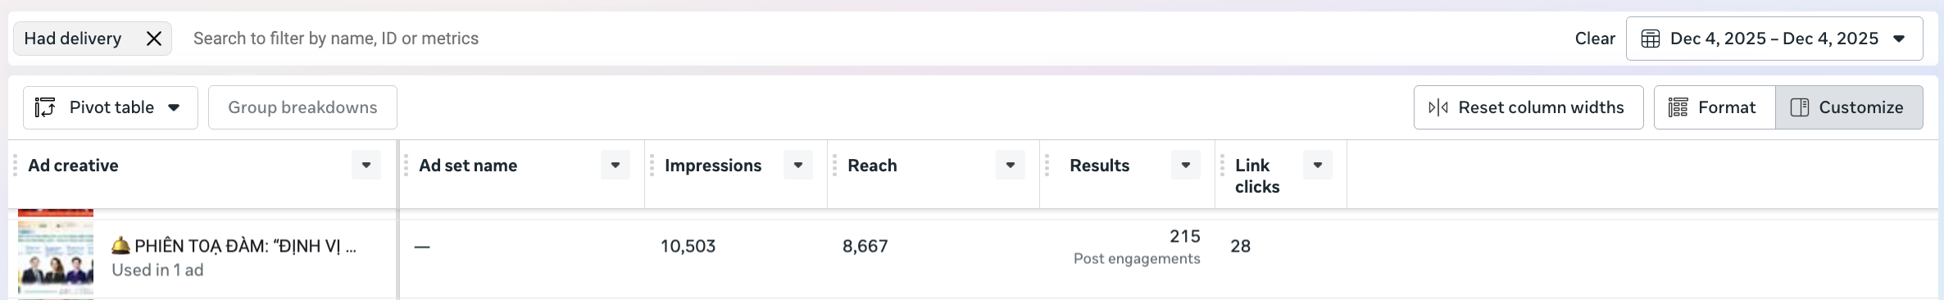Open the Link clicks column dropdown
Viewport: 1944px width, 300px height.
point(1318,165)
